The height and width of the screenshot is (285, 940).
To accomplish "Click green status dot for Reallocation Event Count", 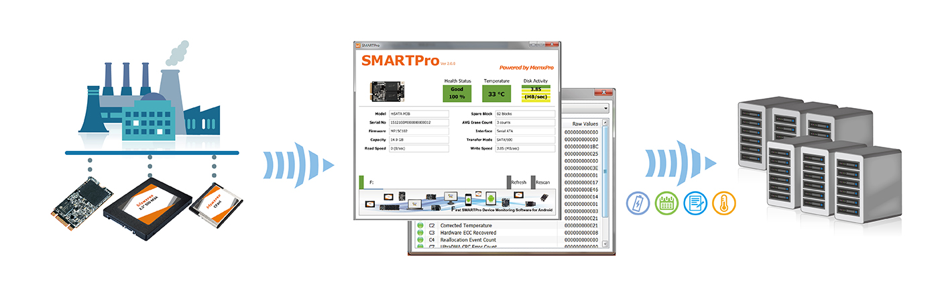I will pos(420,239).
